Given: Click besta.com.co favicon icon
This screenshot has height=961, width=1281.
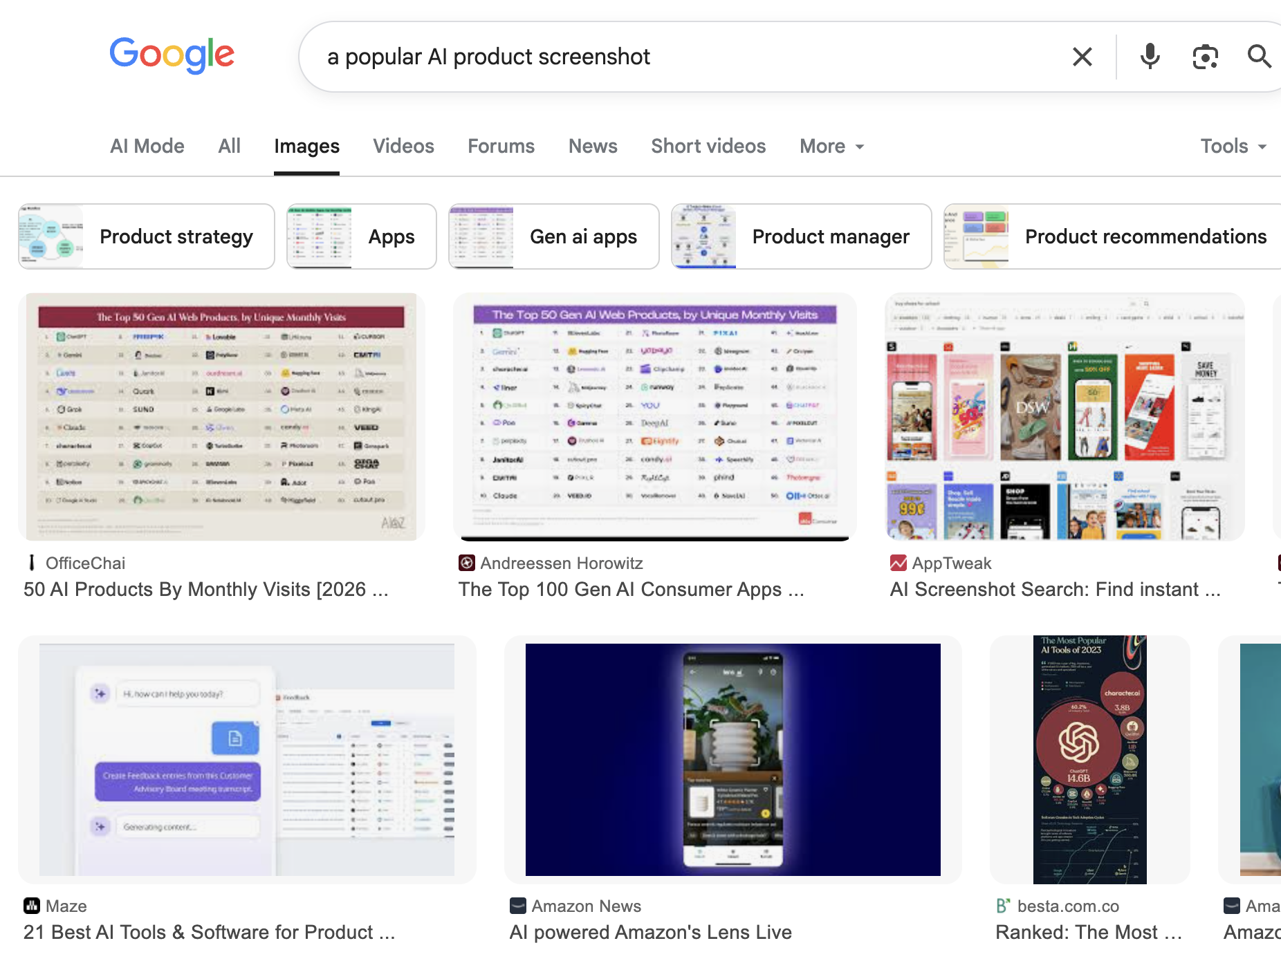Looking at the screenshot, I should [1004, 906].
